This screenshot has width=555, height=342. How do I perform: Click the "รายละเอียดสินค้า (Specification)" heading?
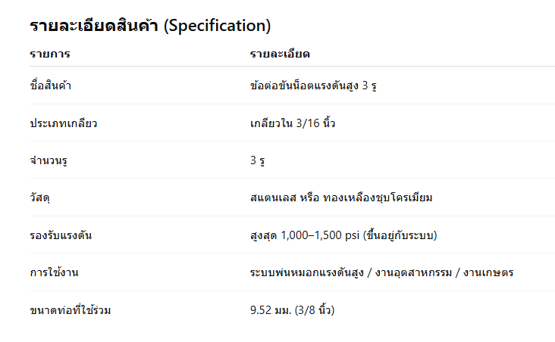(150, 26)
